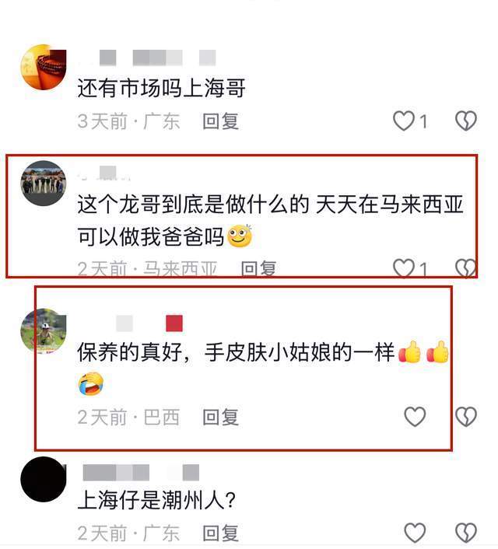
Task: Dislike the comment about 龙哥 in Malaysia
Action: (466, 268)
